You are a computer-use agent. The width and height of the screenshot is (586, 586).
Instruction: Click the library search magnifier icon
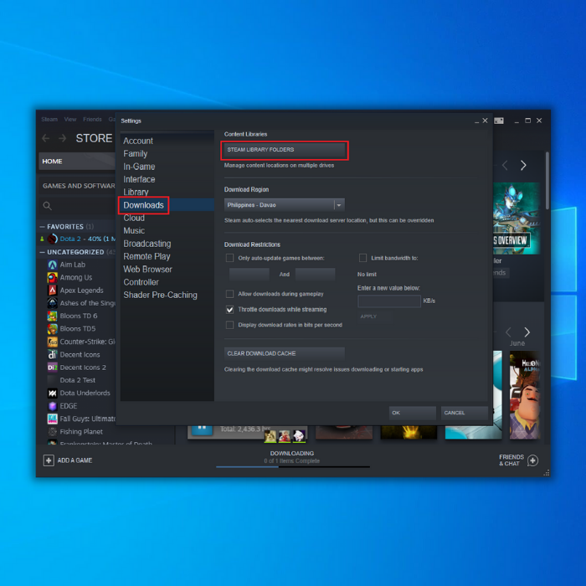click(47, 206)
